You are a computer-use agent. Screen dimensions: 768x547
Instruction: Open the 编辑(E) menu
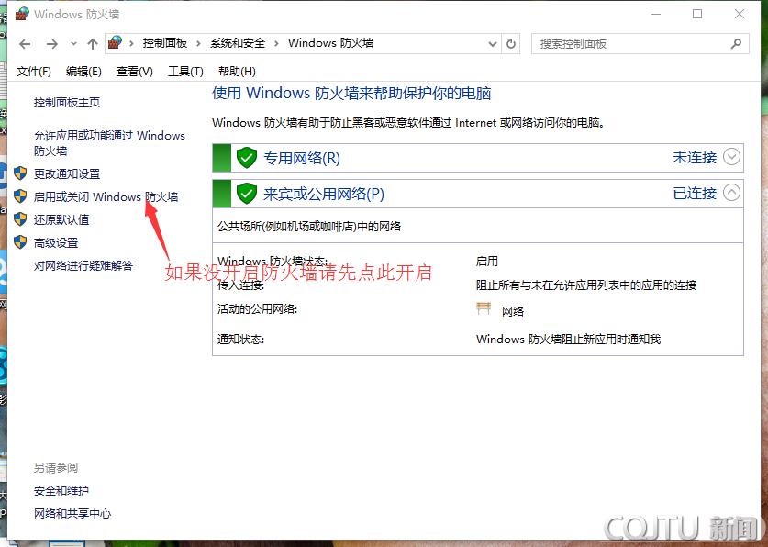pos(83,72)
